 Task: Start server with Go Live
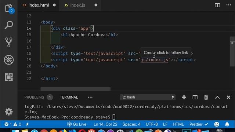pos(77,124)
